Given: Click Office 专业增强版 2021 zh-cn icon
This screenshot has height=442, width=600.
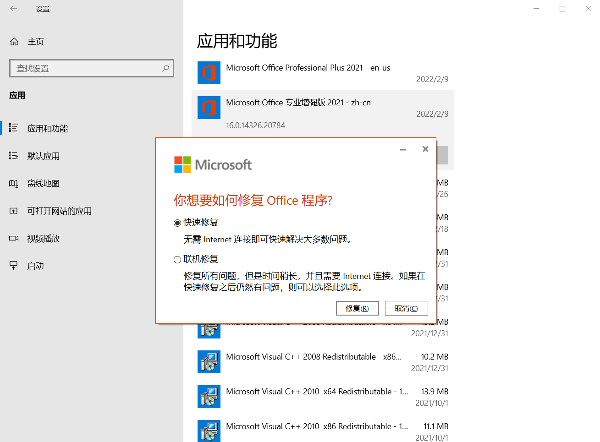Looking at the screenshot, I should [x=209, y=108].
